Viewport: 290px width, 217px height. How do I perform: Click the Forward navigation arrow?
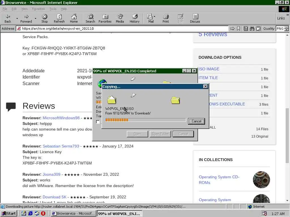point(26,18)
